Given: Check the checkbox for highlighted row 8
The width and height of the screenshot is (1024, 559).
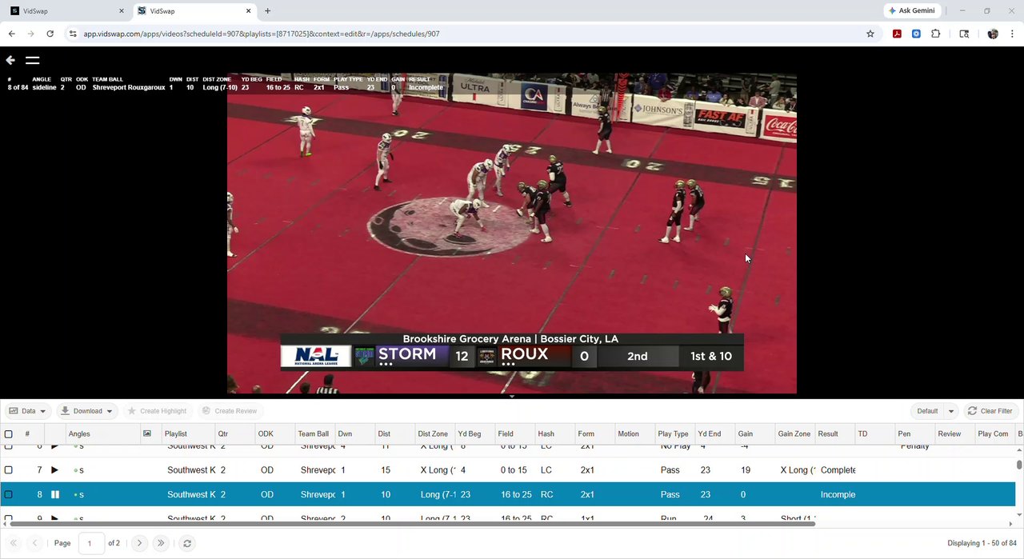Looking at the screenshot, I should [x=9, y=495].
